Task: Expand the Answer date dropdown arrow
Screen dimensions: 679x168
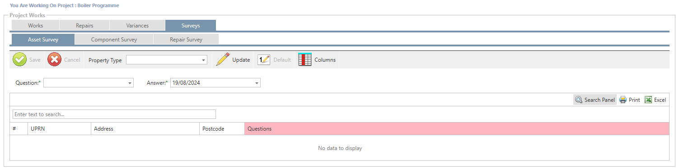Action: 257,83
